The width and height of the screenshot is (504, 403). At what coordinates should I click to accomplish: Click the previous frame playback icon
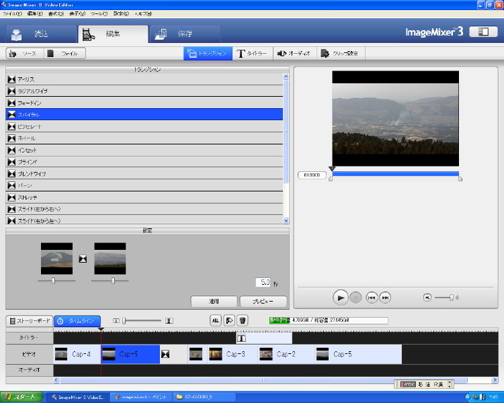click(372, 297)
